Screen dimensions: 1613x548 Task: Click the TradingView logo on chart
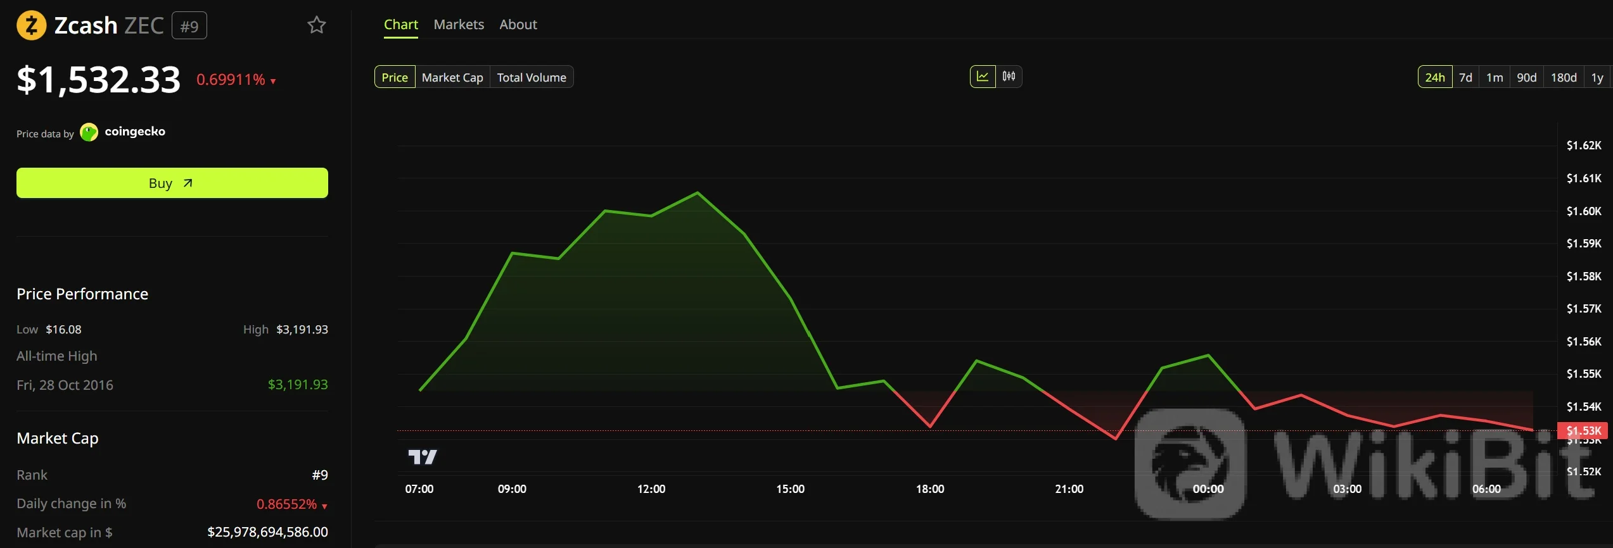click(423, 456)
